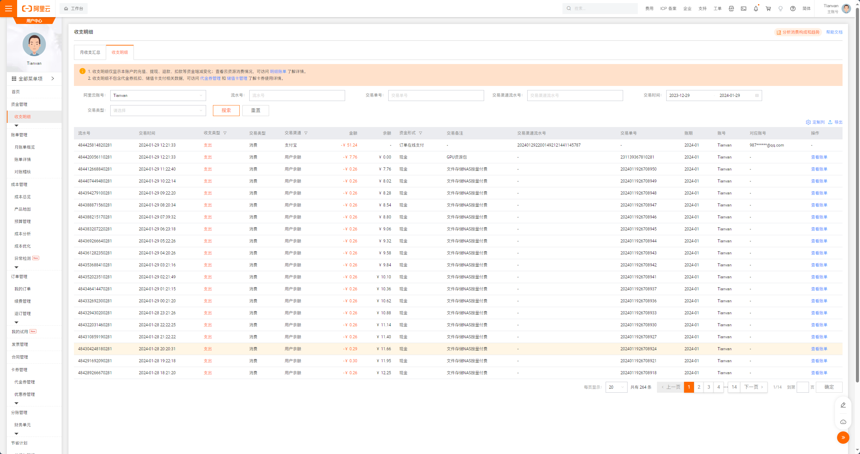Collapse the 订单管理 section arrow below 退订管理
The height and width of the screenshot is (454, 860).
tap(16, 323)
